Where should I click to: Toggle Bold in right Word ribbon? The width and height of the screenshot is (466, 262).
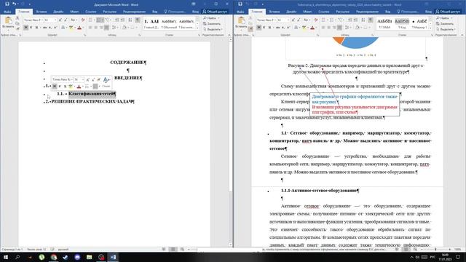[x=259, y=28]
